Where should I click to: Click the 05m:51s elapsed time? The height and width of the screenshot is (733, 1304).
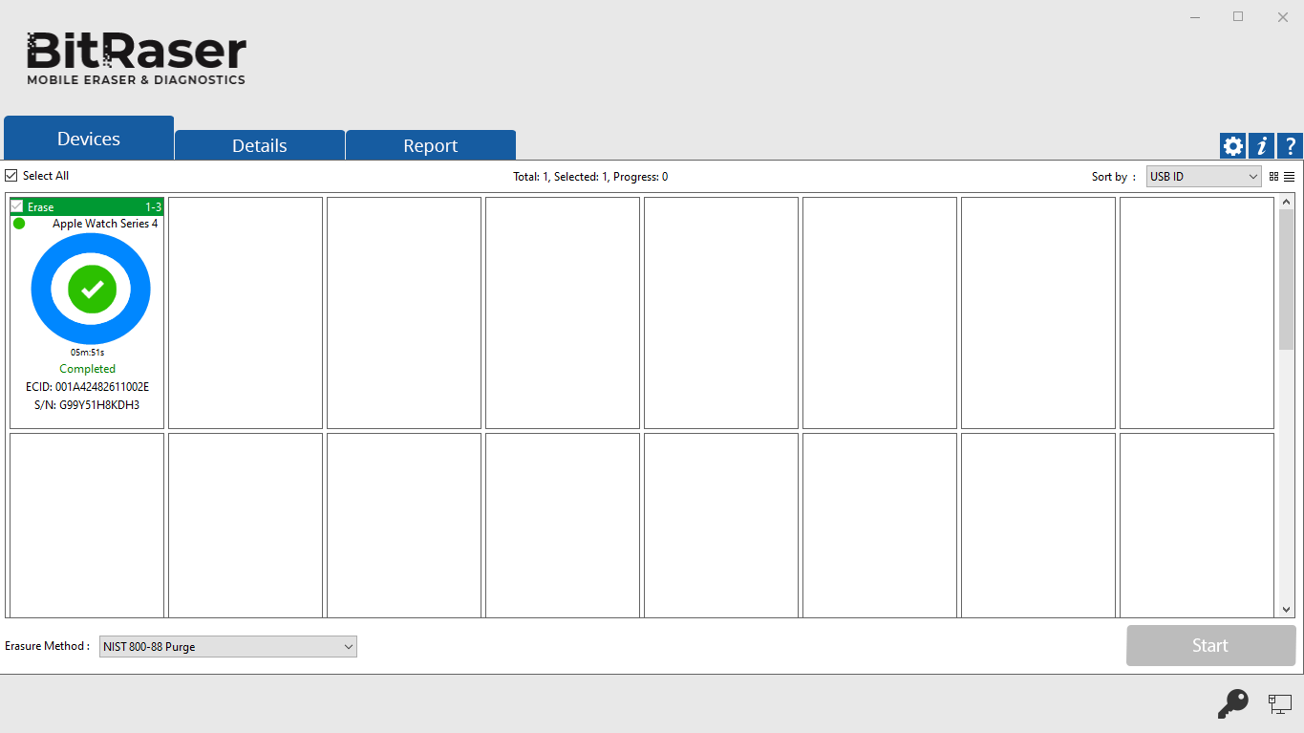point(87,353)
